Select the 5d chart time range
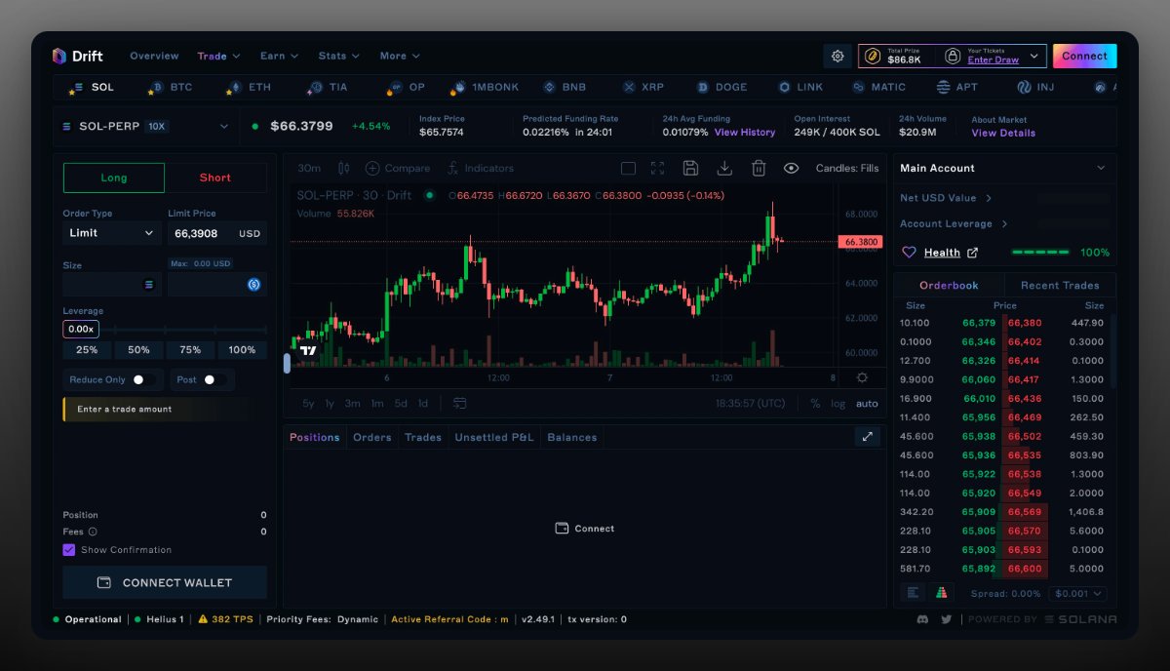Image resolution: width=1170 pixels, height=671 pixels. (x=401, y=404)
